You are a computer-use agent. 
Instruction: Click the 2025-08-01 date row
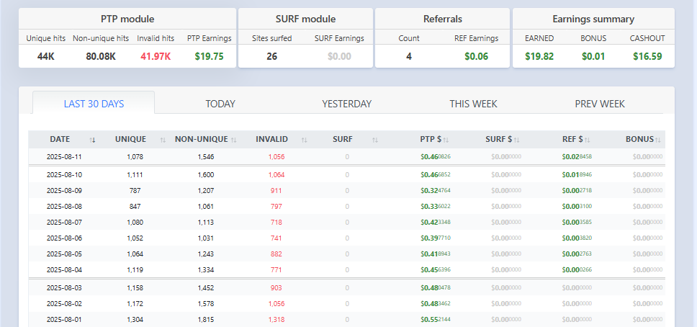347,319
